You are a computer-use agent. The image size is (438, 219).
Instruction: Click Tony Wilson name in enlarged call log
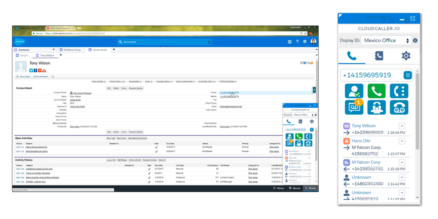(x=364, y=126)
